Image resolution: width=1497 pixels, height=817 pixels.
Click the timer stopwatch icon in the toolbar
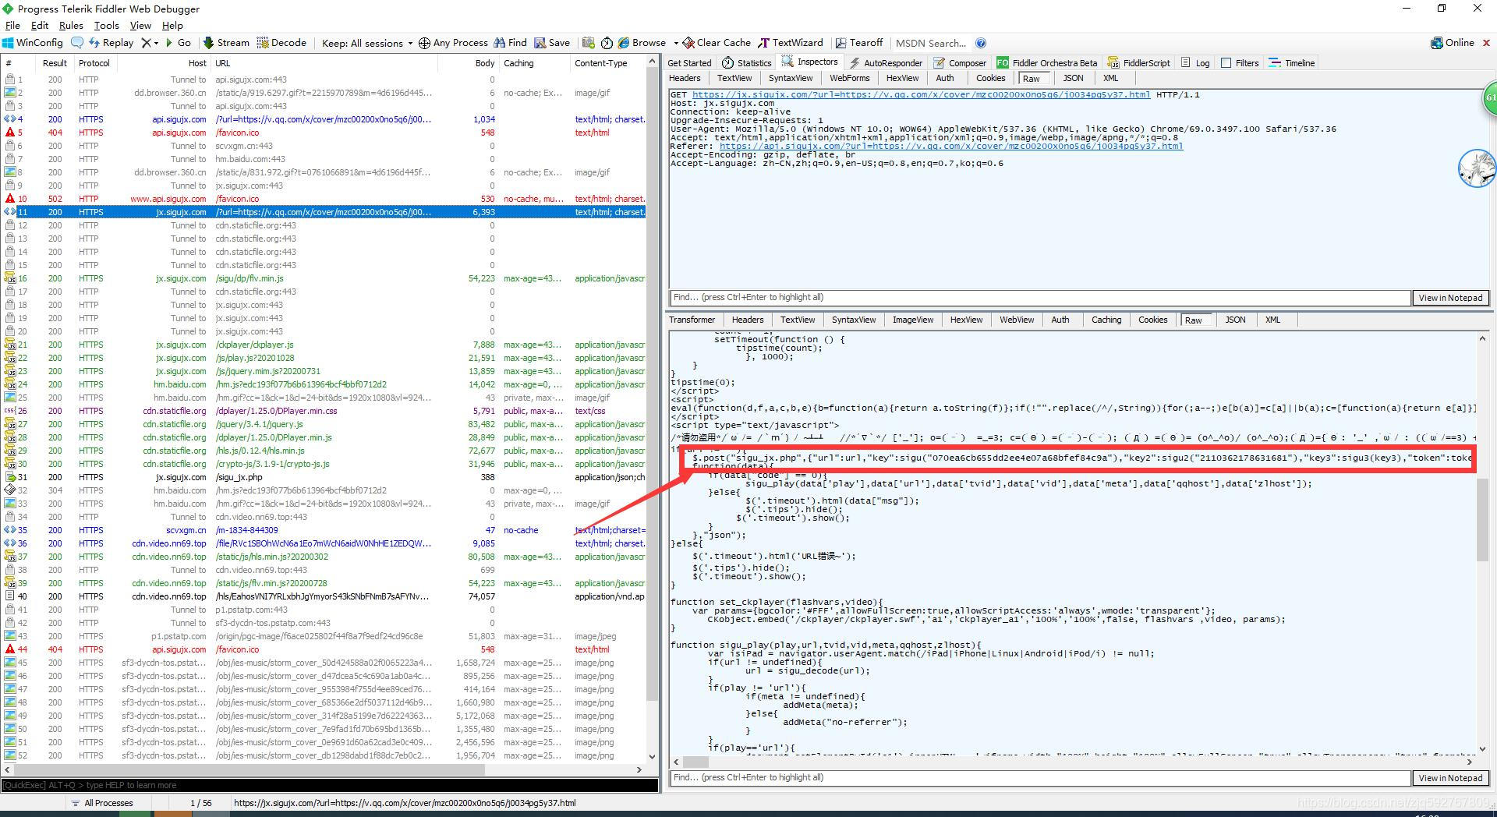607,43
